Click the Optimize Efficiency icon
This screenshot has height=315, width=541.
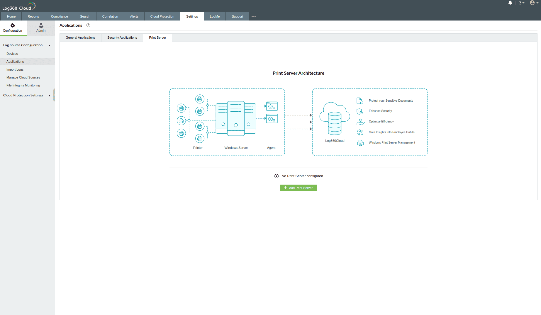coord(361,122)
